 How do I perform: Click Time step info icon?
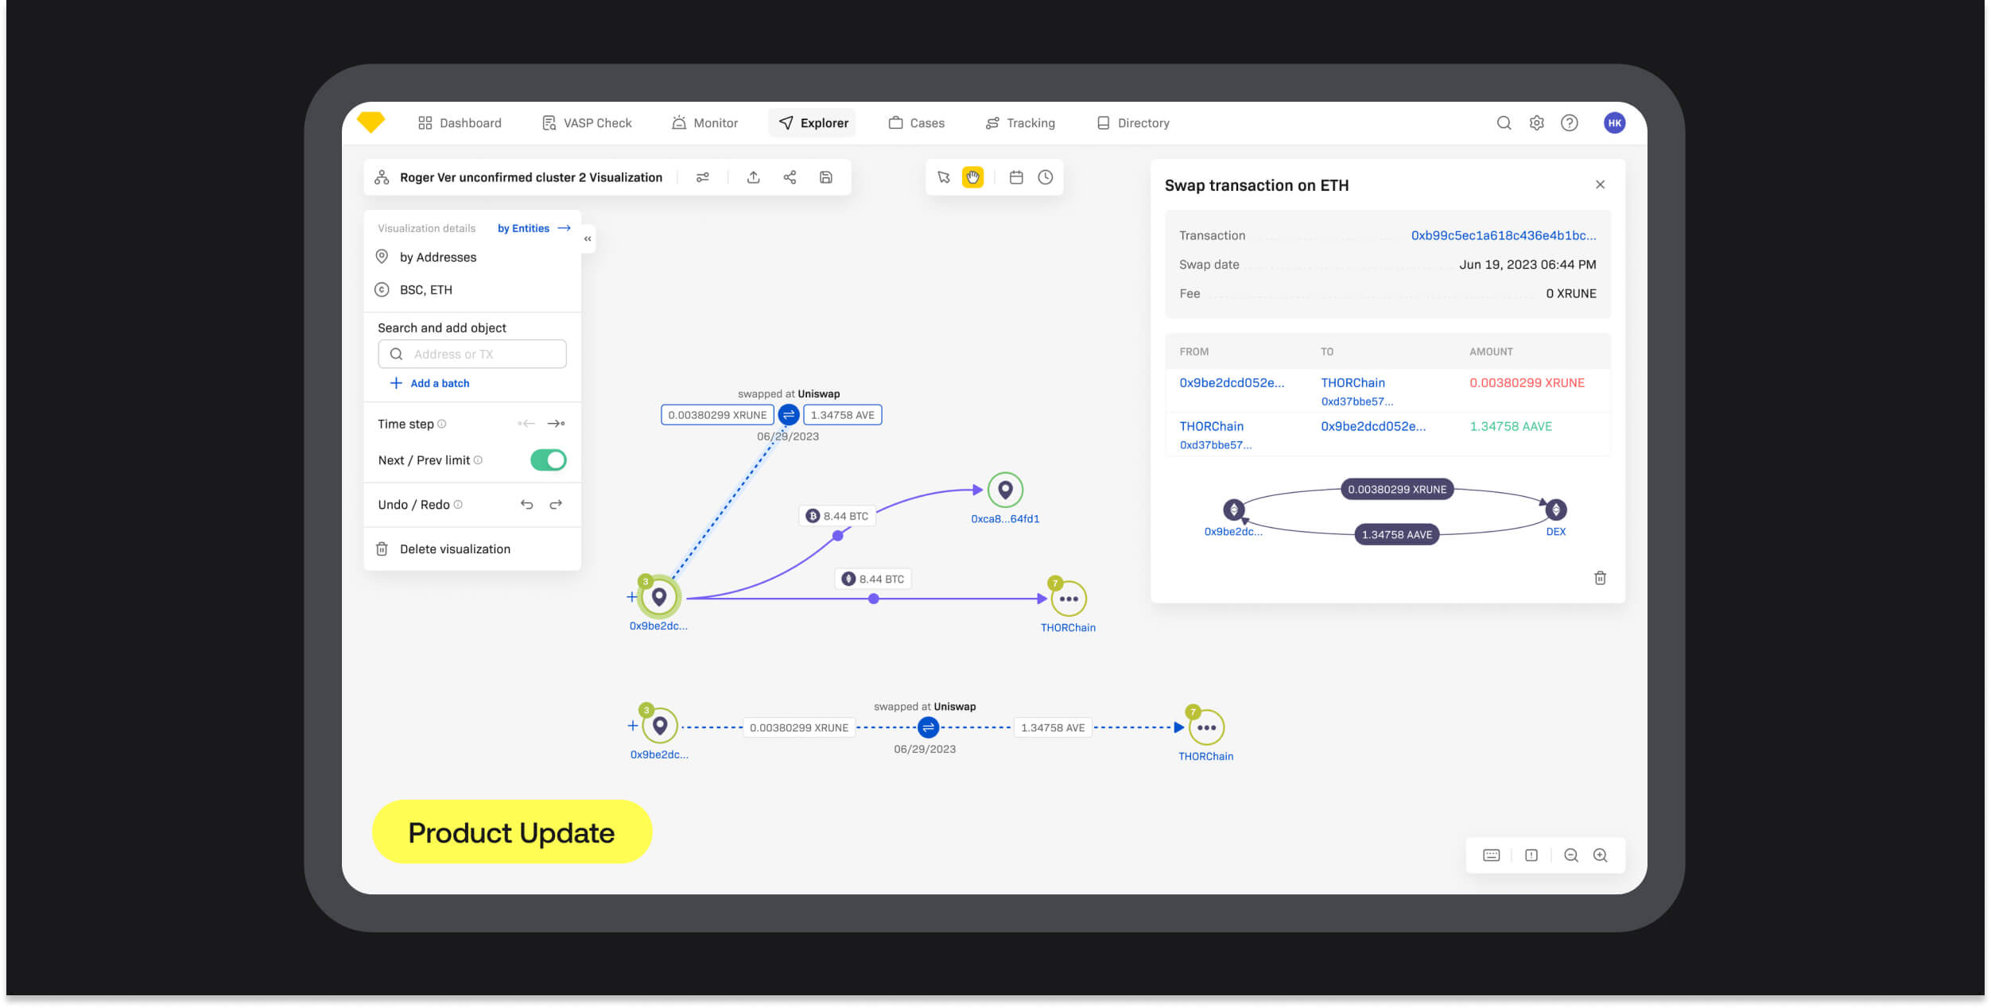click(442, 425)
